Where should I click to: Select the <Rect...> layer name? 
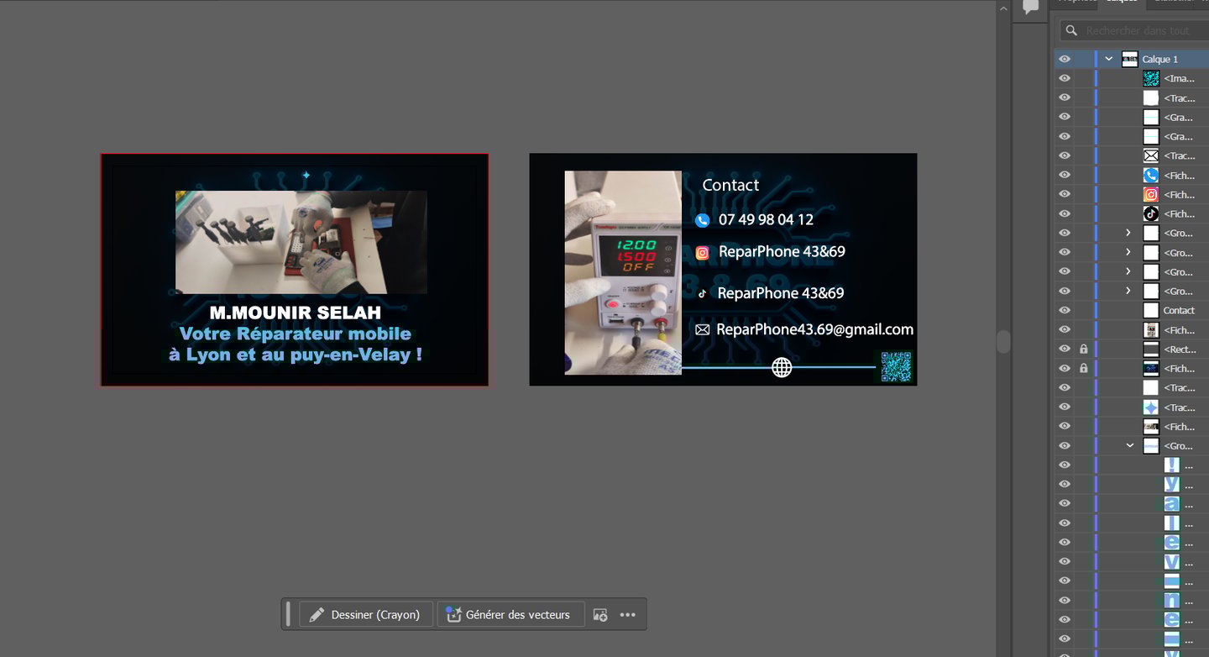pos(1179,349)
